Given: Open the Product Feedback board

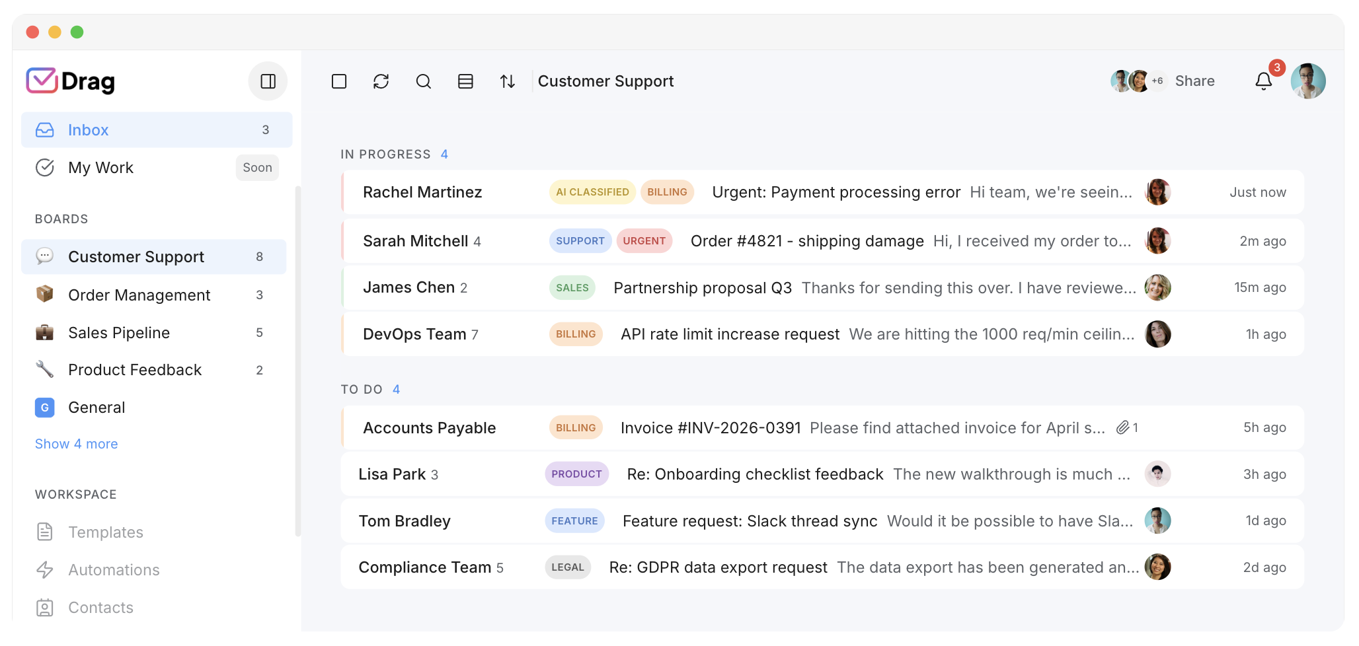Looking at the screenshot, I should pyautogui.click(x=154, y=370).
